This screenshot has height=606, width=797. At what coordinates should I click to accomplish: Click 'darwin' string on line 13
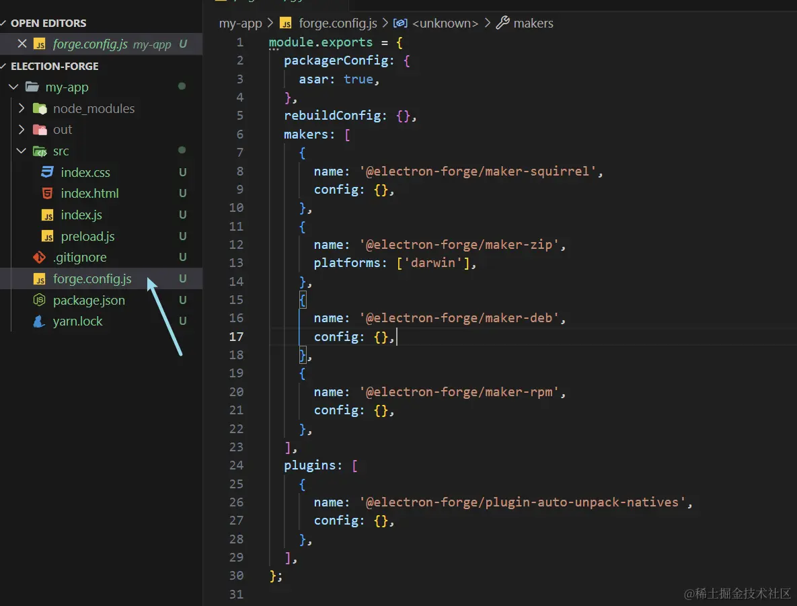point(433,263)
